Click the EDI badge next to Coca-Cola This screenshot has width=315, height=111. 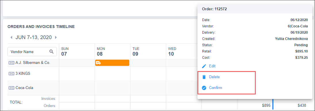11,88
